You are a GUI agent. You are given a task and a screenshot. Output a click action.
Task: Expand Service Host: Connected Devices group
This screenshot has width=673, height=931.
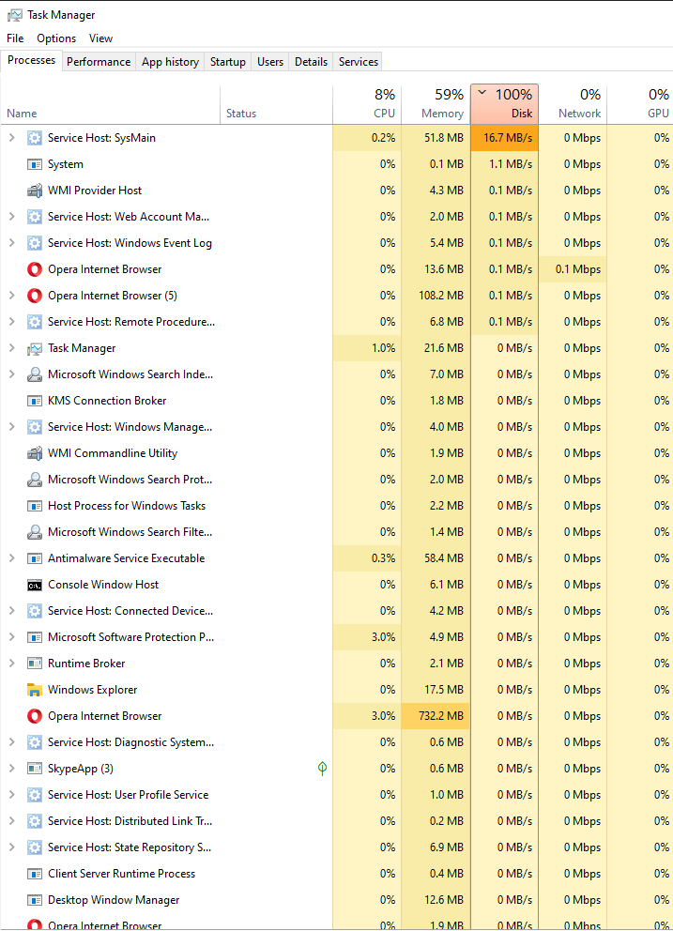point(12,611)
